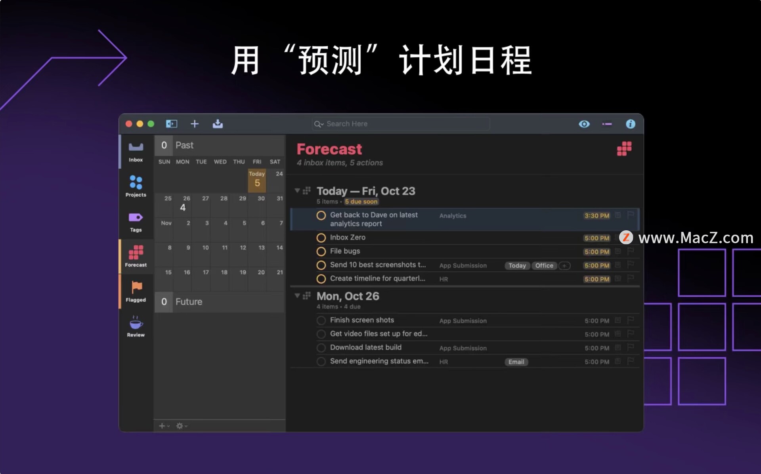Select Today 5 in the calendar
Viewport: 761px width, 474px height.
(x=257, y=180)
